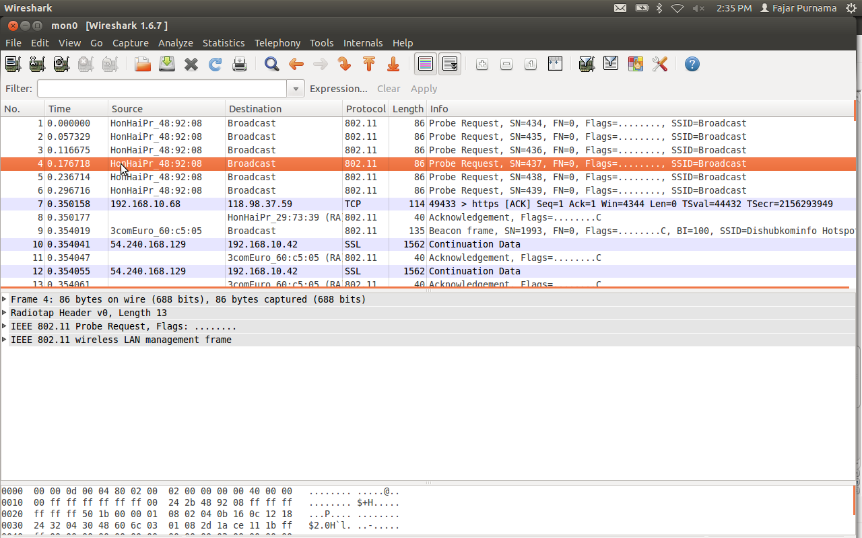Click inside the display filter field
This screenshot has width=862, height=538.
pyautogui.click(x=162, y=89)
